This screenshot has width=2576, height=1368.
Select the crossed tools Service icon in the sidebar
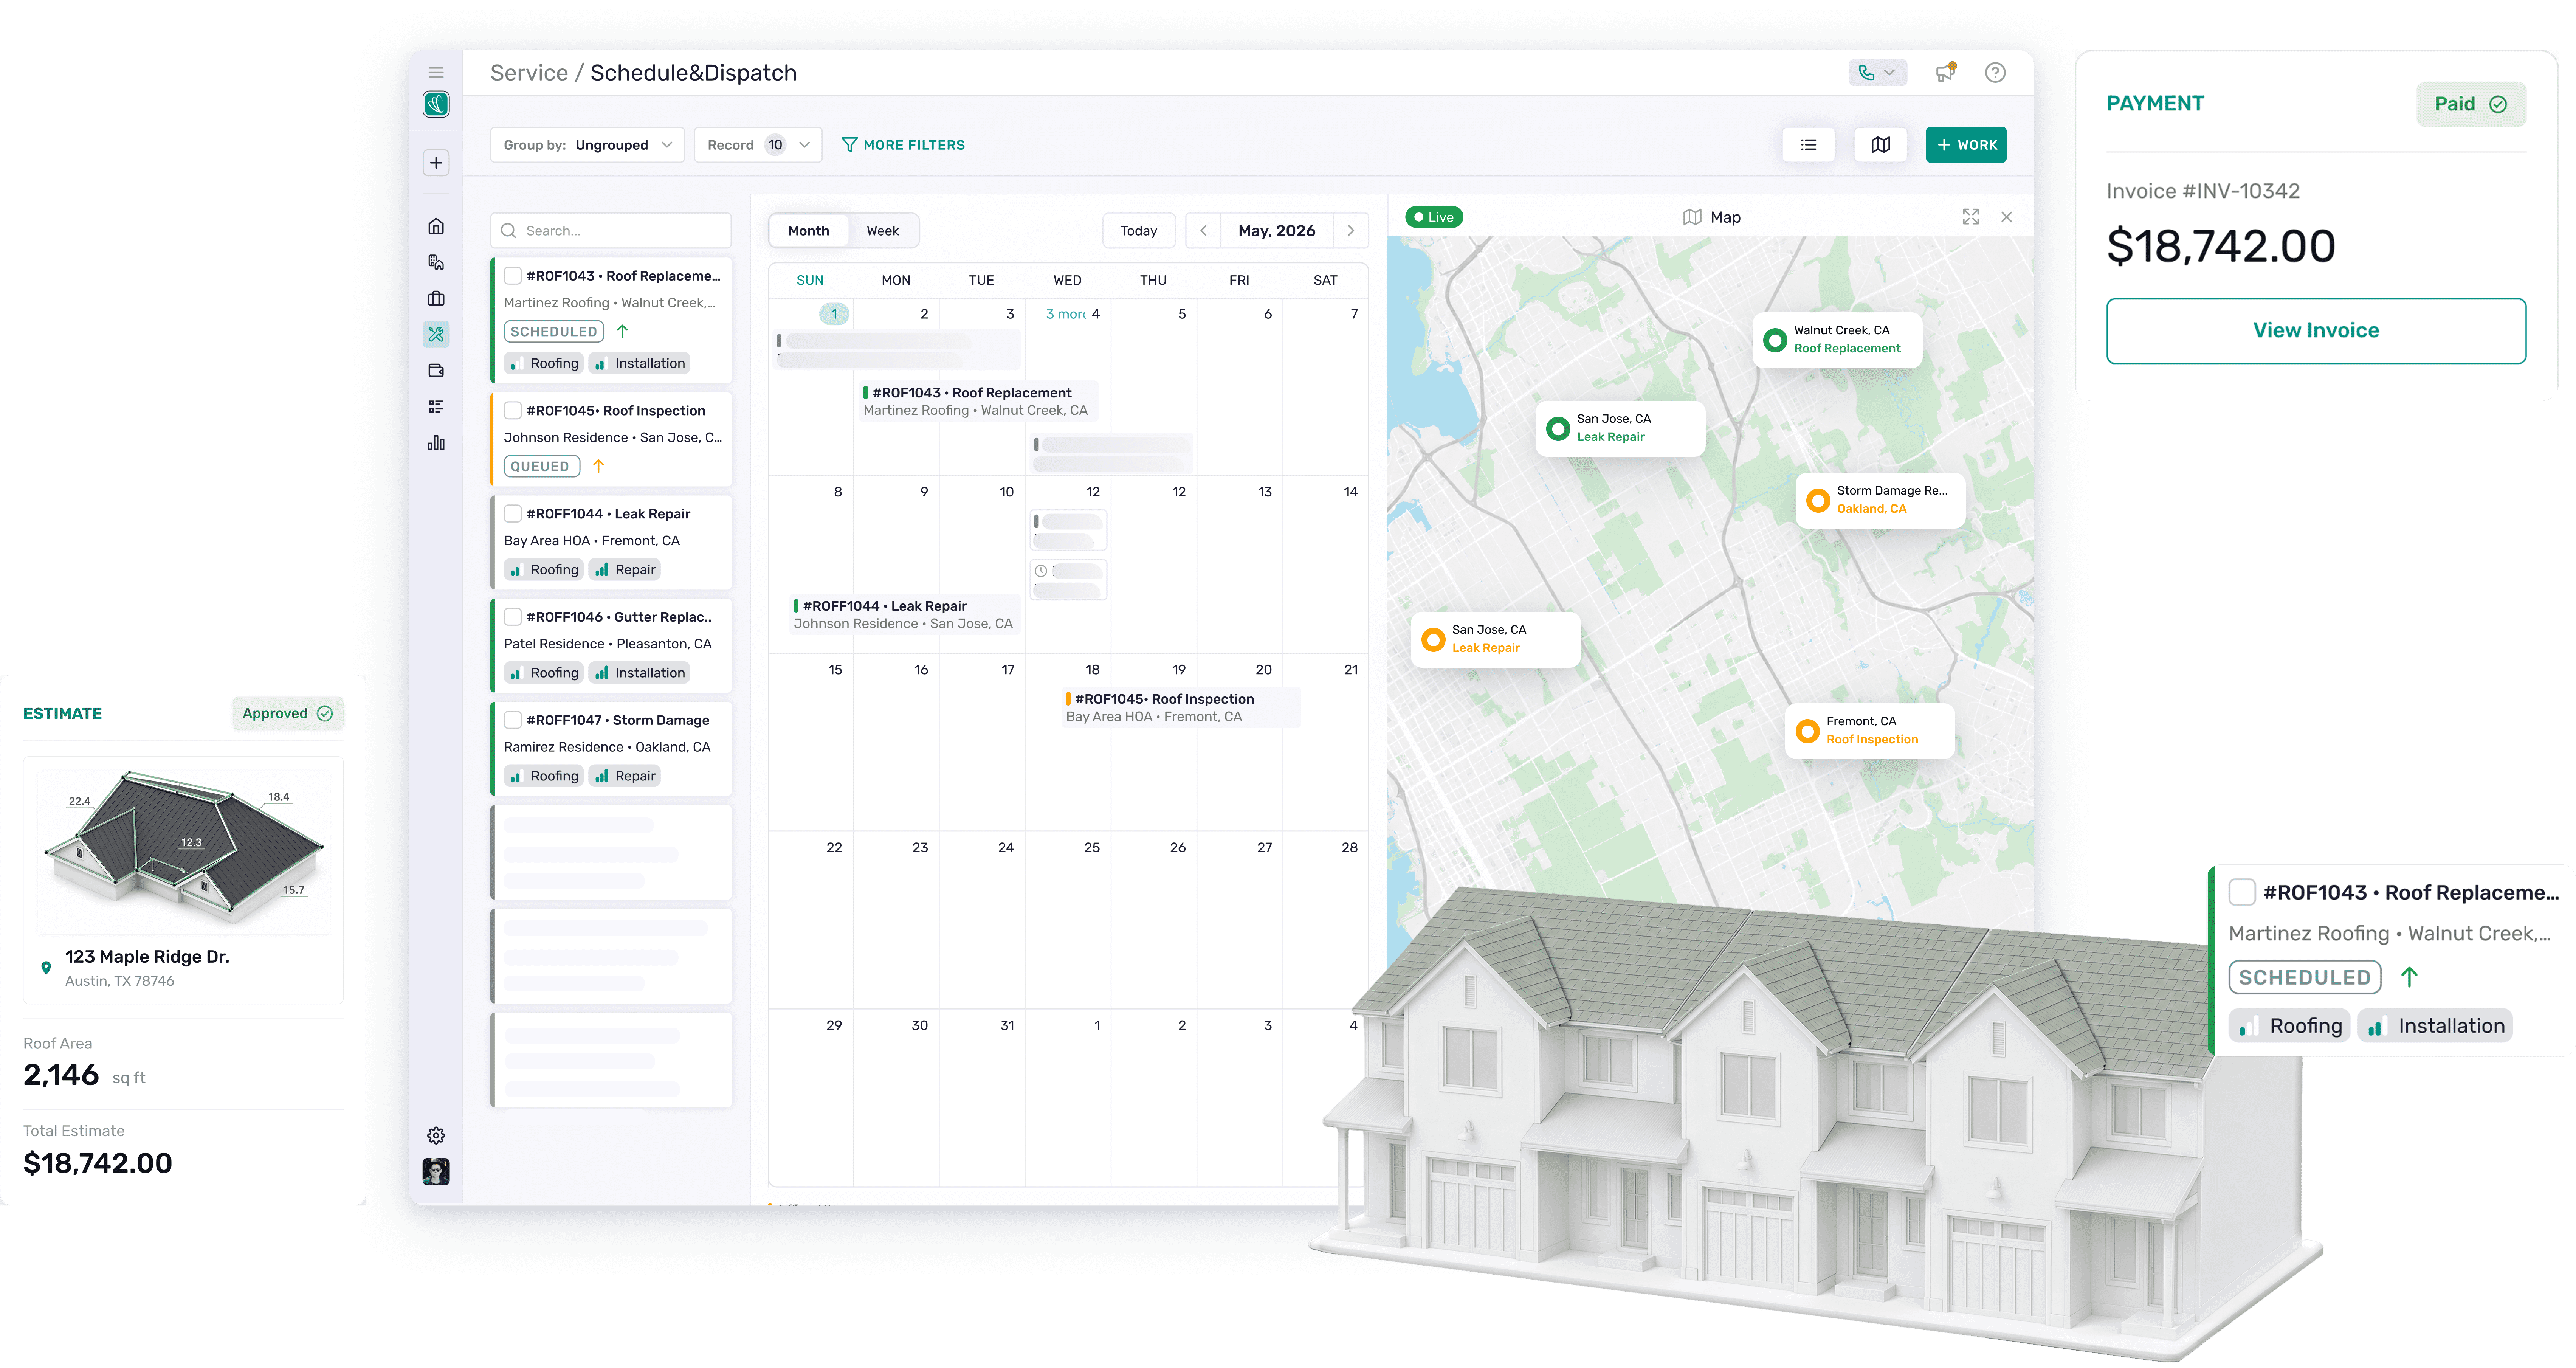click(436, 334)
